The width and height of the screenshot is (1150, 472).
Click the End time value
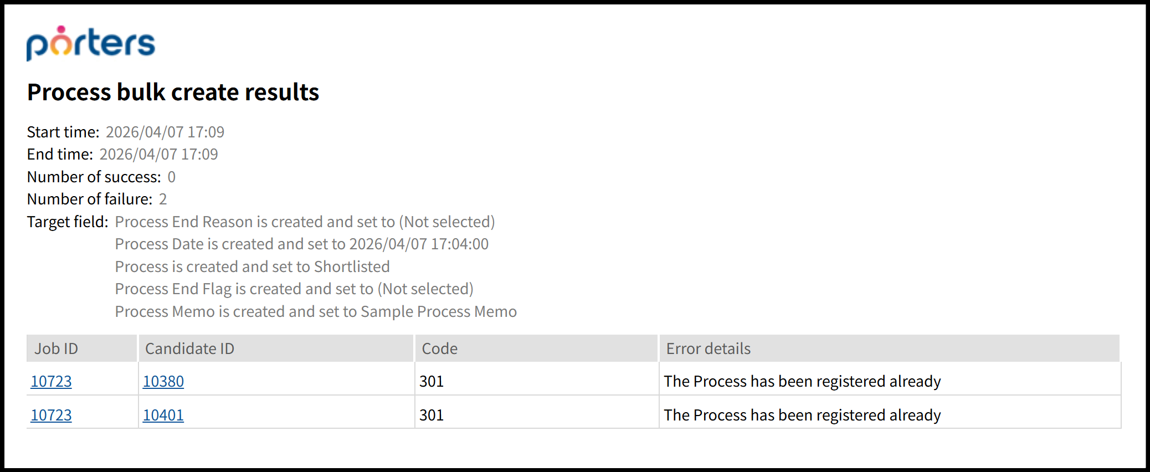[x=158, y=154]
